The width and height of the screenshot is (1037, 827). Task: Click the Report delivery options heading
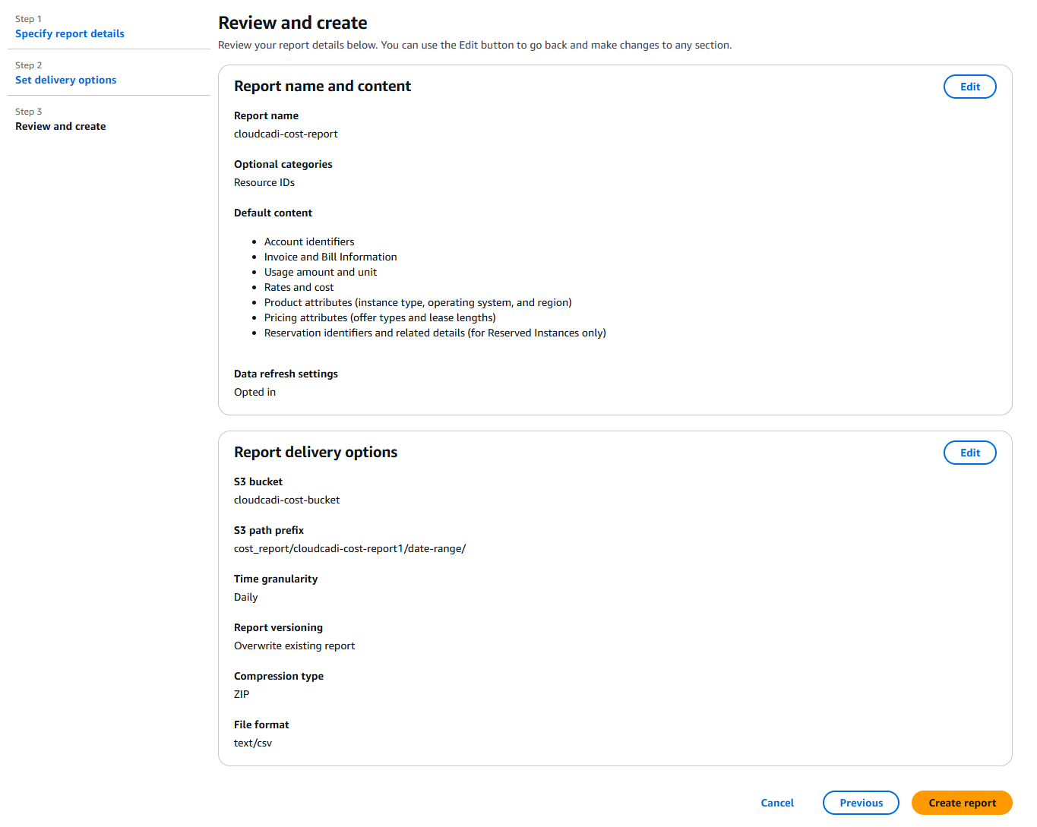315,452
